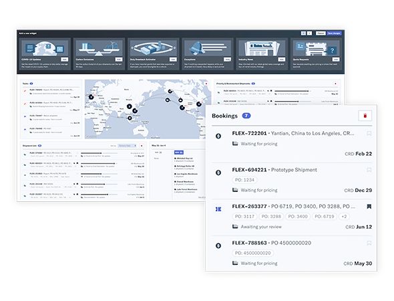Open booking FLEX-788163 PO 4500000020
The height and width of the screenshot is (301, 394).
coord(271,243)
